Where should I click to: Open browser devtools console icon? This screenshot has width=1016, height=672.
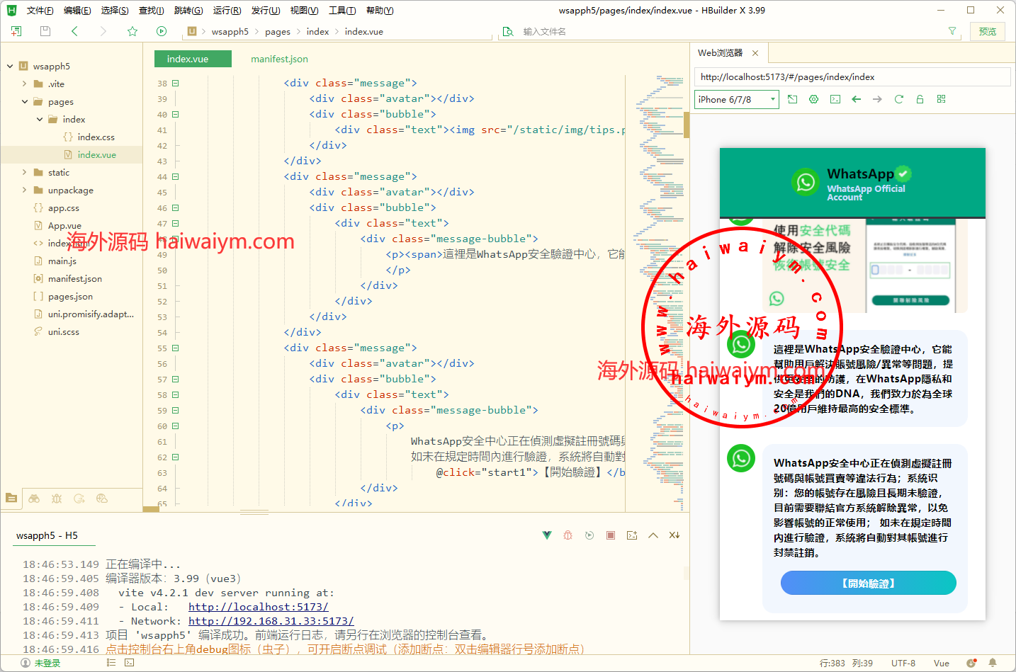[835, 99]
